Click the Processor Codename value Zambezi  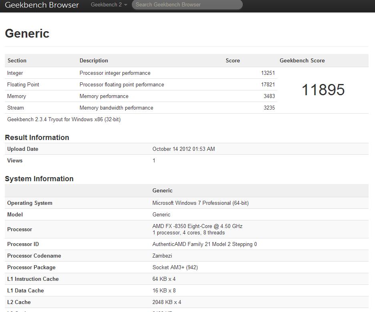pyautogui.click(x=162, y=256)
